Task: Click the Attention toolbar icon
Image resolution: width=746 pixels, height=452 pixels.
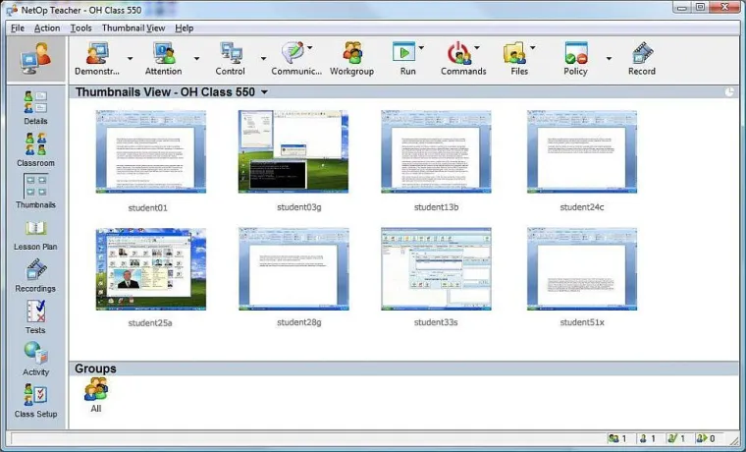Action: click(163, 54)
